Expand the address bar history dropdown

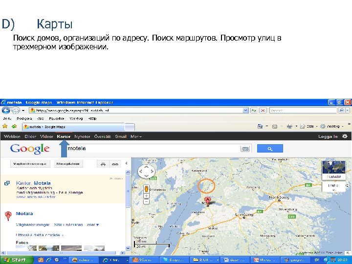(x=246, y=110)
